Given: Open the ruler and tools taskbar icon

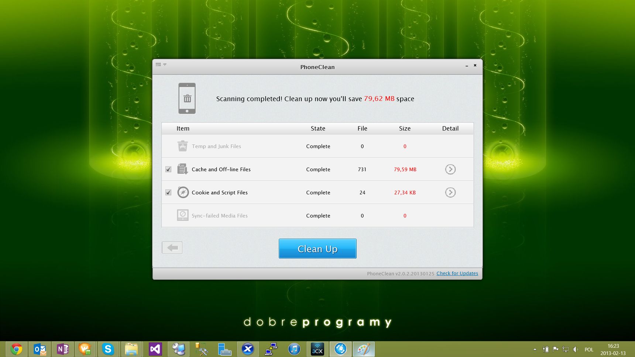Looking at the screenshot, I should point(202,349).
